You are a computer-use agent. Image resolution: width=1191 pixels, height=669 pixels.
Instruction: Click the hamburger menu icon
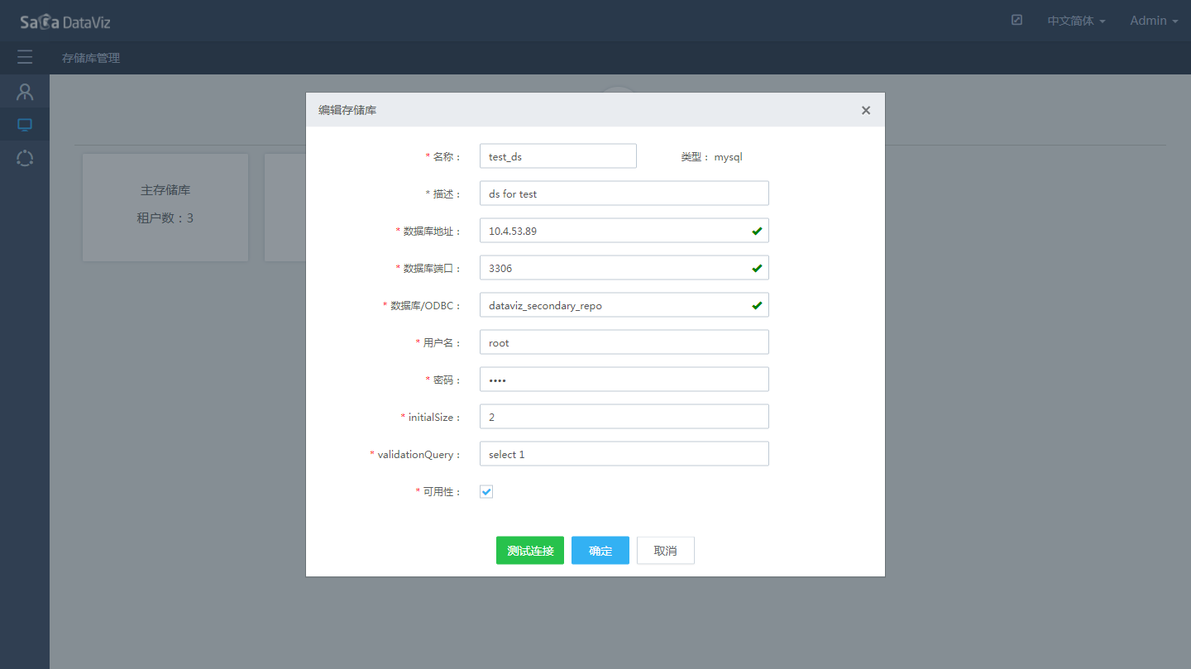(25, 57)
